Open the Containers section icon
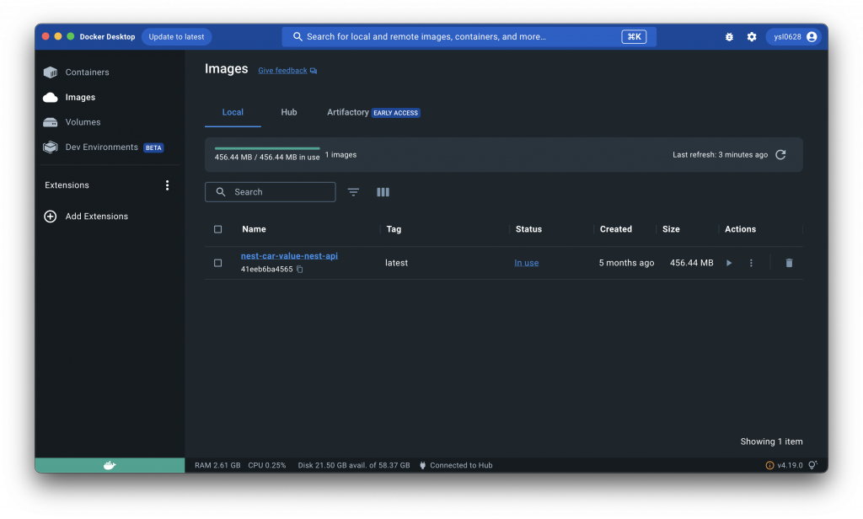This screenshot has height=519, width=863. tap(50, 72)
